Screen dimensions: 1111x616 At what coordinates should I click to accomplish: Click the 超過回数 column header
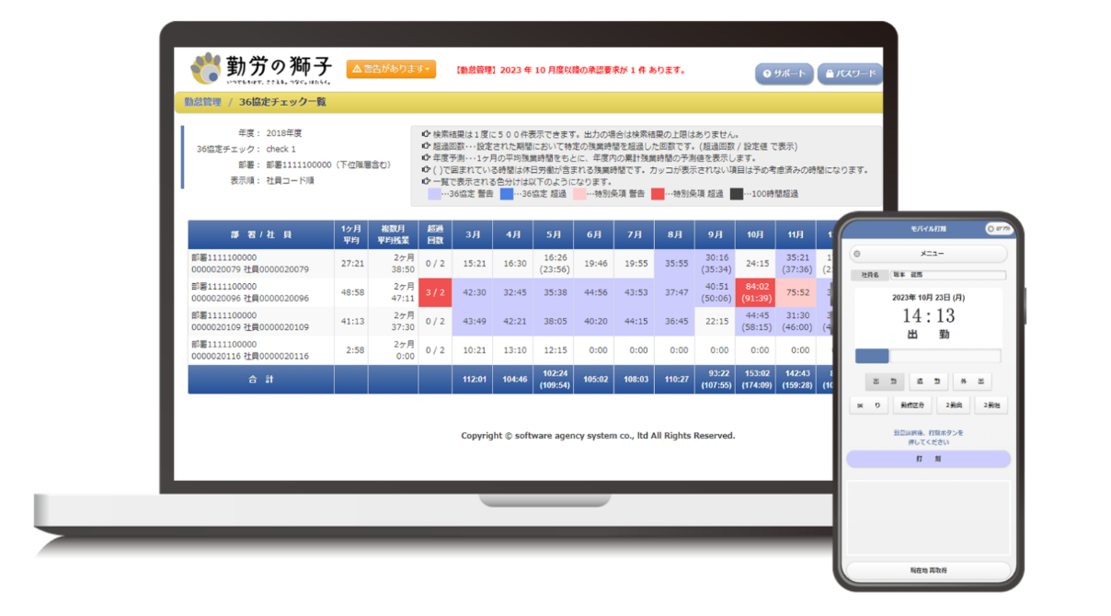[435, 234]
